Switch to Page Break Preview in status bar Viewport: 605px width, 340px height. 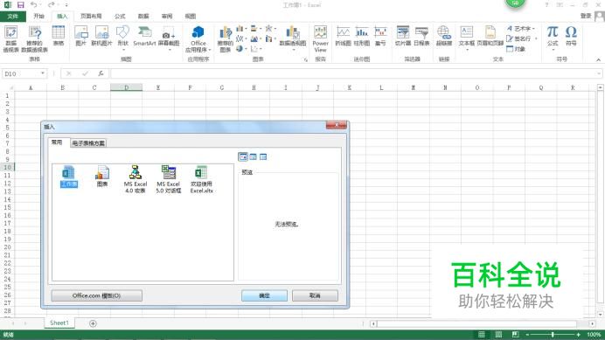click(x=516, y=334)
